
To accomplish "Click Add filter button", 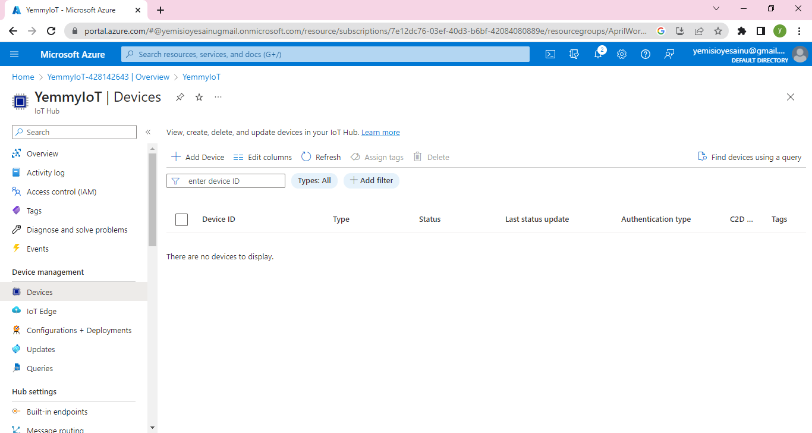I will pyautogui.click(x=372, y=181).
